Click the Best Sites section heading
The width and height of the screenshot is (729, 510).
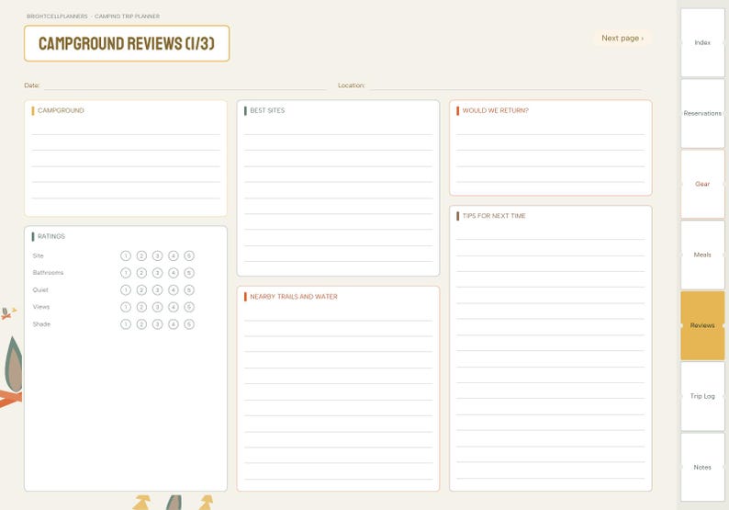tap(267, 111)
